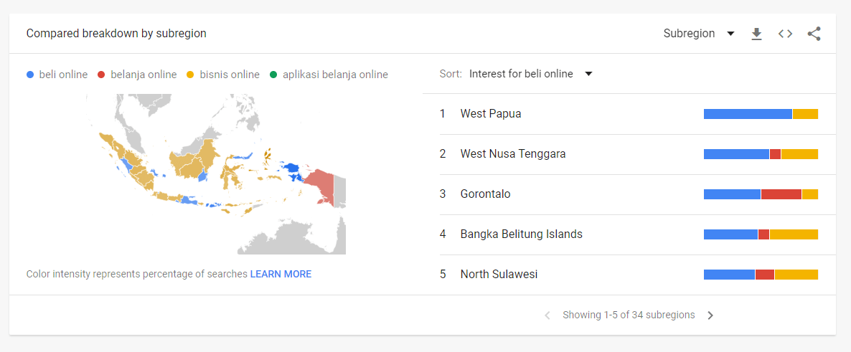Click the Subregion dropdown arrow
851x352 pixels.
click(x=730, y=34)
